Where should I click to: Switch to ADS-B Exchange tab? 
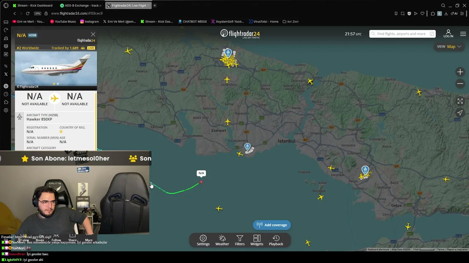(x=81, y=5)
